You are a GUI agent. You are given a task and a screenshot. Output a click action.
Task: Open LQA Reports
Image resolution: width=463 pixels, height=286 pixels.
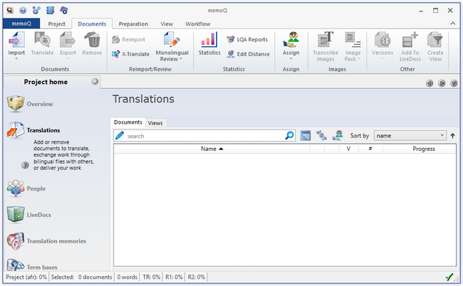tap(247, 40)
